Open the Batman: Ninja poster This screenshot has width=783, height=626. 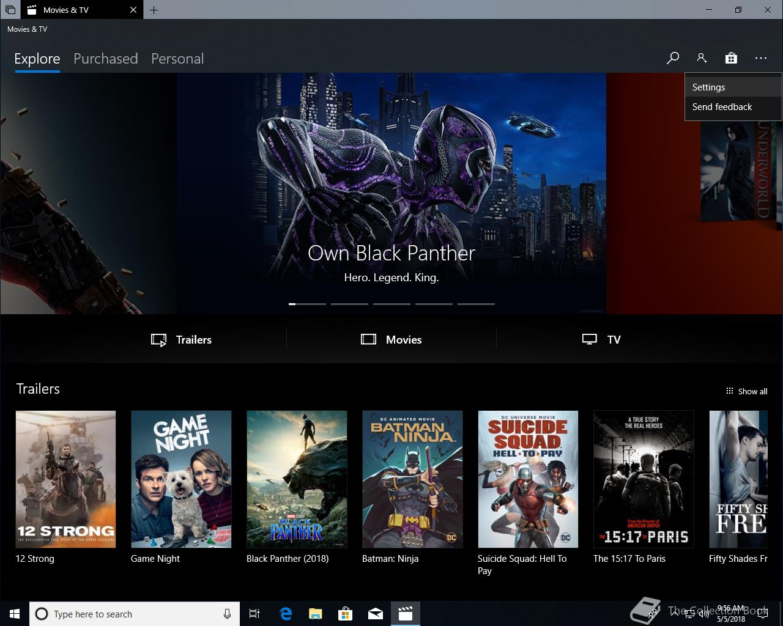(x=412, y=479)
